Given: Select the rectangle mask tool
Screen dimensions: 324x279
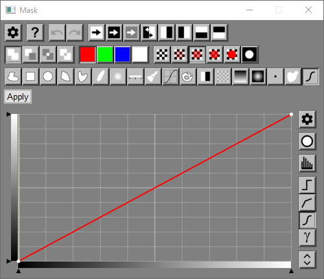Looking at the screenshot, I should pyautogui.click(x=30, y=76).
